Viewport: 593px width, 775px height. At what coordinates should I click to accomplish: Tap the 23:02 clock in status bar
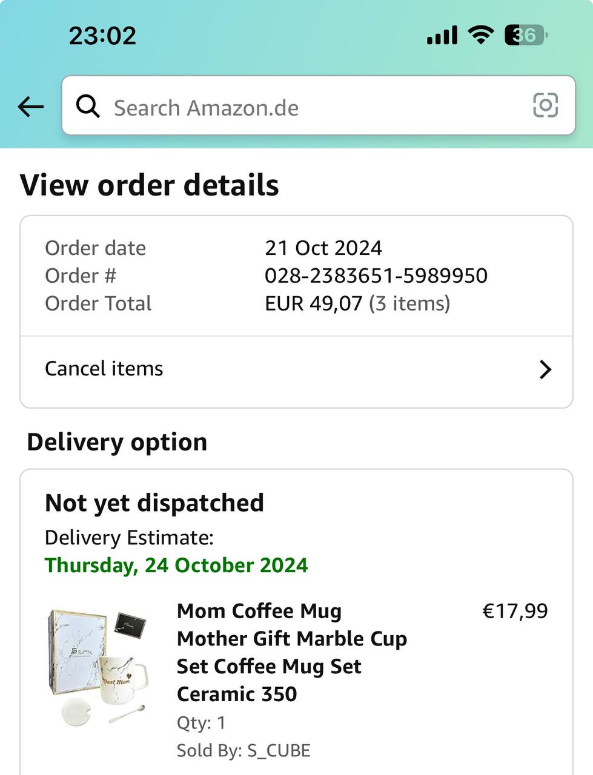click(102, 35)
